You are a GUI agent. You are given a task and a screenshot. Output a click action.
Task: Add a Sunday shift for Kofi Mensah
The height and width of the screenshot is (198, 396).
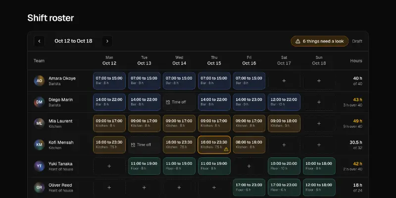click(x=319, y=145)
